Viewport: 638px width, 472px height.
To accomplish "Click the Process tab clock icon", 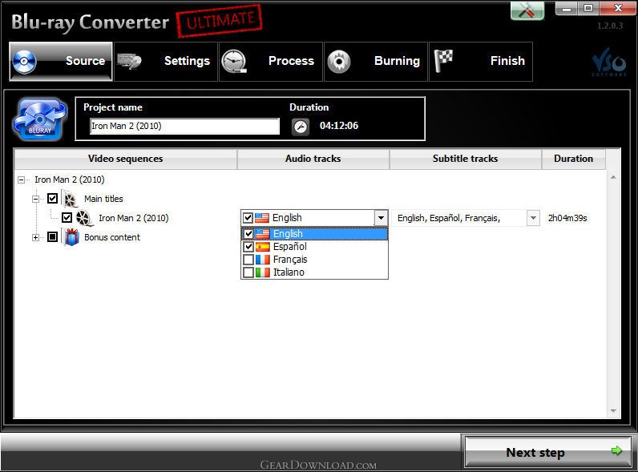I will click(234, 62).
